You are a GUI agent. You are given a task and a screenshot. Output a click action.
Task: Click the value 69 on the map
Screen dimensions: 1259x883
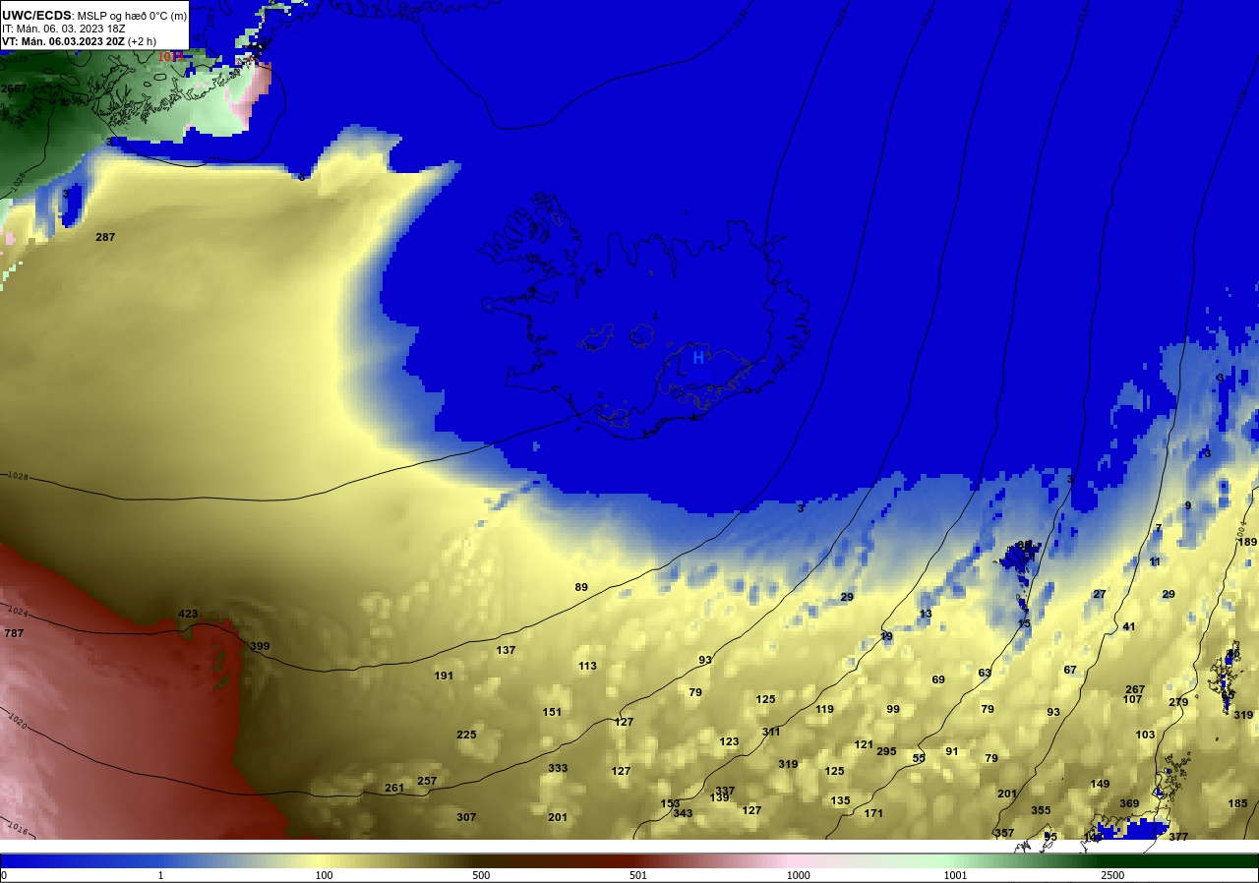938,679
